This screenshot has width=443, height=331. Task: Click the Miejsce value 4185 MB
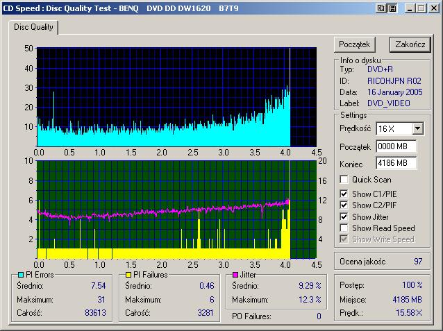pos(407,299)
